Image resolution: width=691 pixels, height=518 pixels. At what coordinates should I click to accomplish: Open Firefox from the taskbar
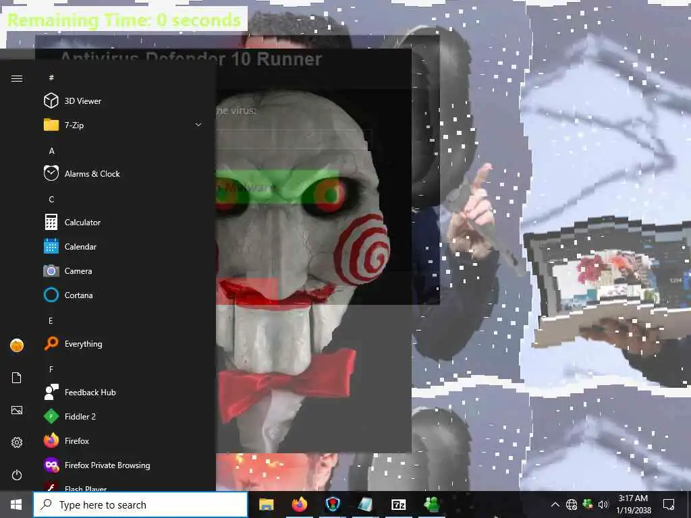tap(299, 505)
